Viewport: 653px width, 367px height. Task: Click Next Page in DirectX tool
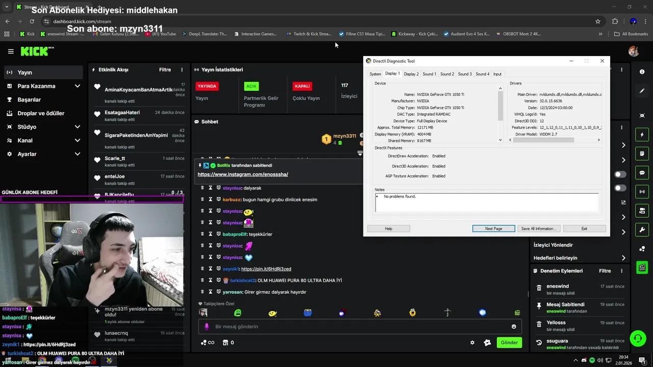click(493, 229)
